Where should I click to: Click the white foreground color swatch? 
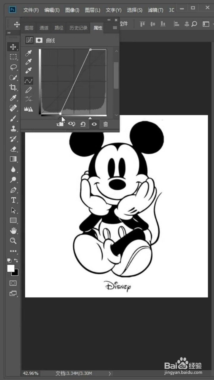pyautogui.click(x=10, y=268)
